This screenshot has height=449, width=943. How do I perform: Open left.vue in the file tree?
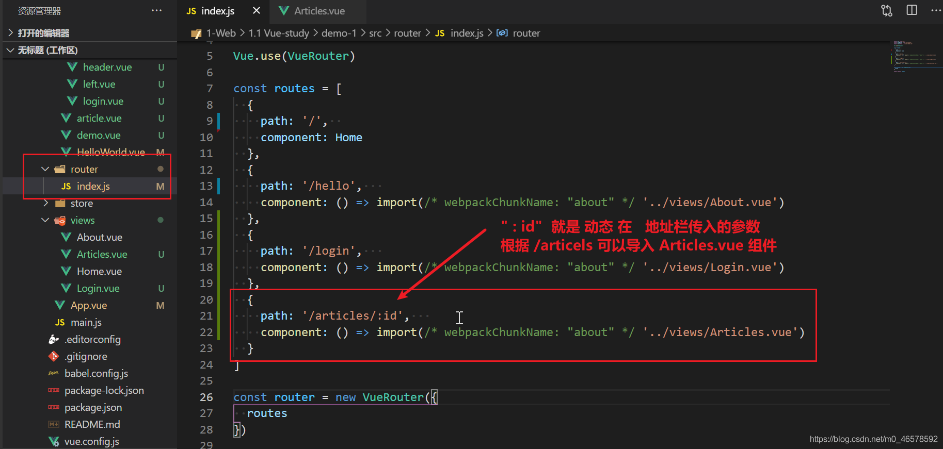(99, 84)
